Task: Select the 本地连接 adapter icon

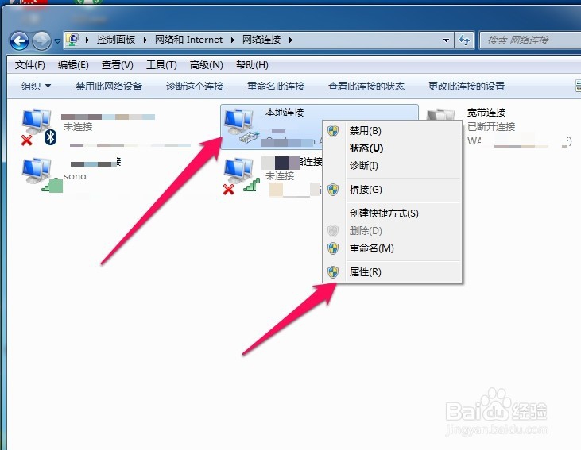Action: tap(241, 126)
